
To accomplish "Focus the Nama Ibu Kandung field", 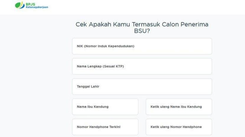I will 105,107.
